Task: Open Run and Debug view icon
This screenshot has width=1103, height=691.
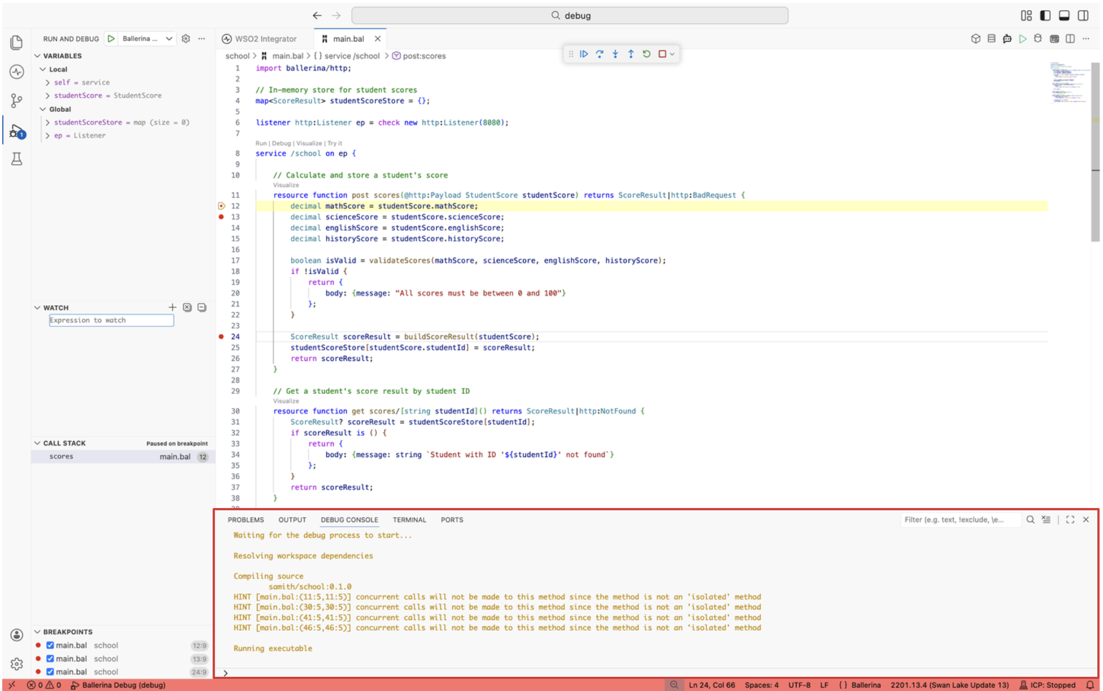Action: click(16, 131)
